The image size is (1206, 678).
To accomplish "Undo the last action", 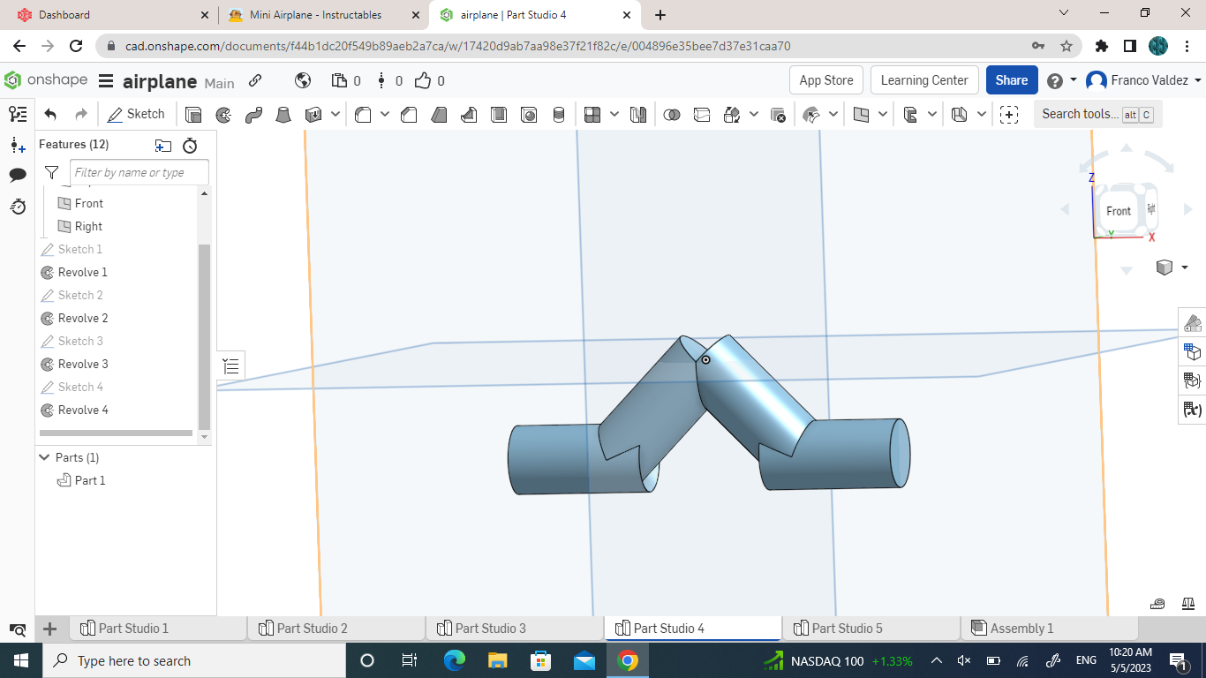I will (x=50, y=113).
